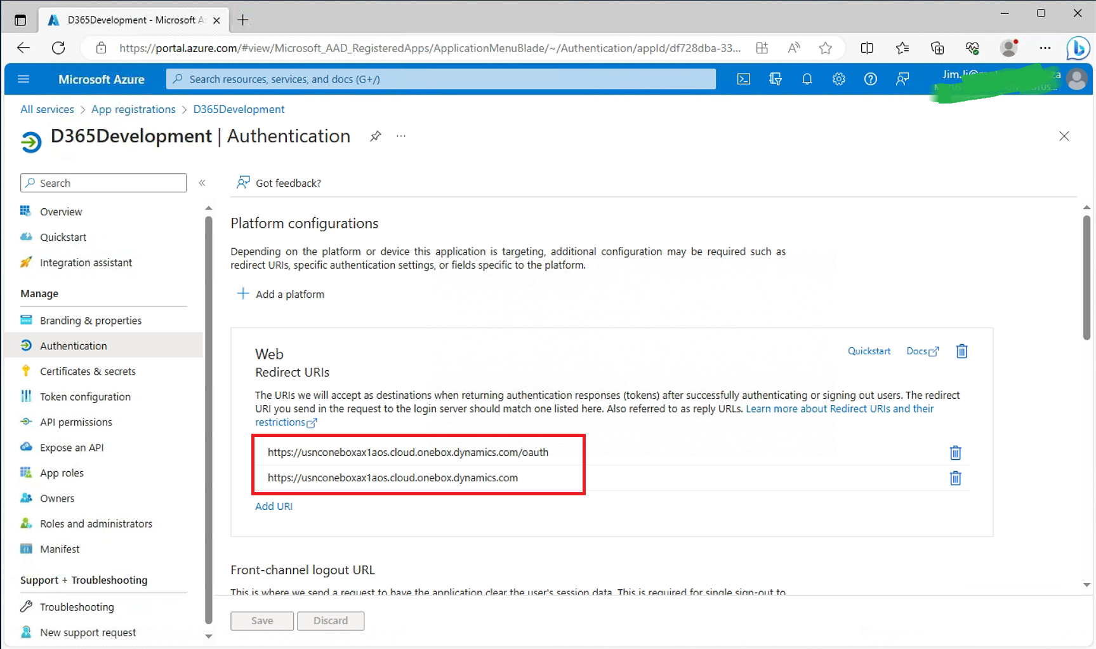The width and height of the screenshot is (1096, 649).
Task: Go to All services breadcrumb
Action: [x=47, y=109]
